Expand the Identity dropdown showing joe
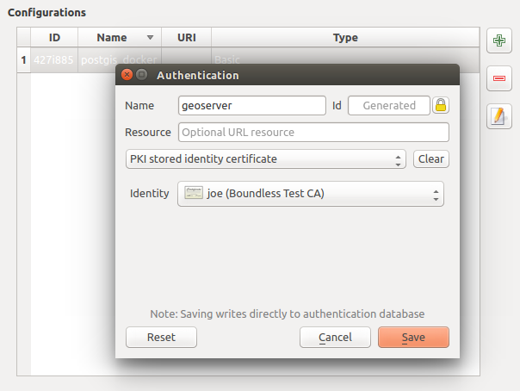 [x=310, y=194]
